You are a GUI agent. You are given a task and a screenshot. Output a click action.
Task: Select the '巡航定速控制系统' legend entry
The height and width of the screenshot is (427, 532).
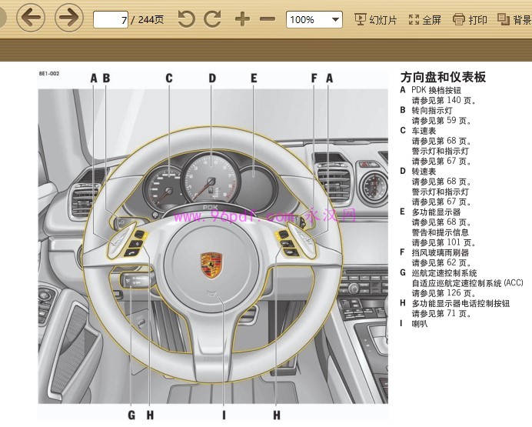[444, 273]
